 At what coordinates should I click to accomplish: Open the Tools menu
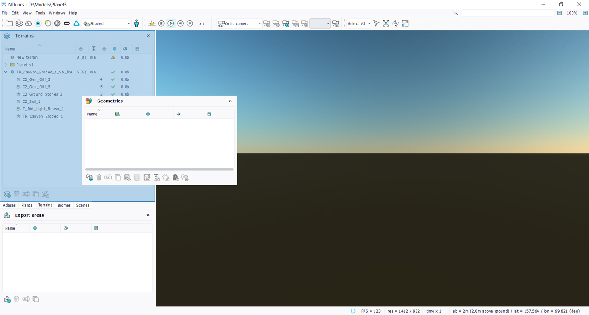coord(40,13)
